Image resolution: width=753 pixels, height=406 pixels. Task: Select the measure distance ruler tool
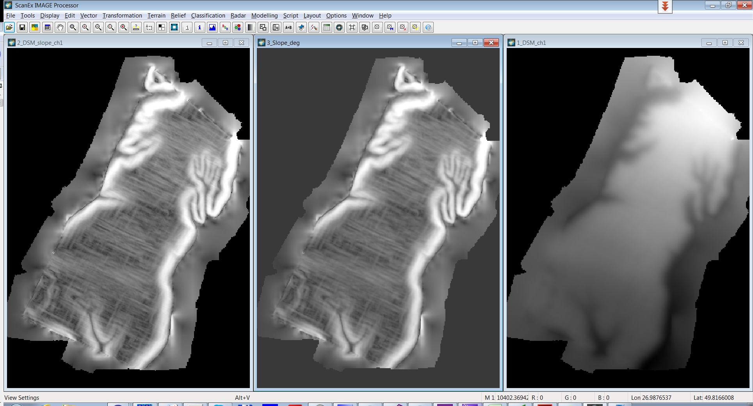tap(136, 27)
